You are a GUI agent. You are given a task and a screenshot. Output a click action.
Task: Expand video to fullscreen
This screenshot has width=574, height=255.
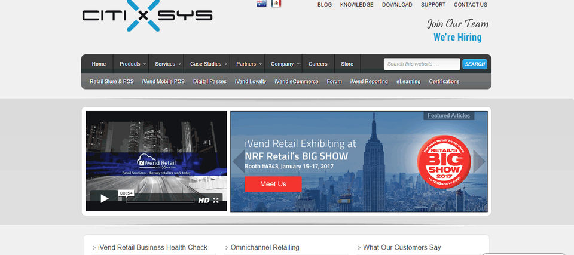pos(216,200)
